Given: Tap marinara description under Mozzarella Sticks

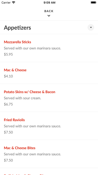Looking at the screenshot, I should (32, 48).
